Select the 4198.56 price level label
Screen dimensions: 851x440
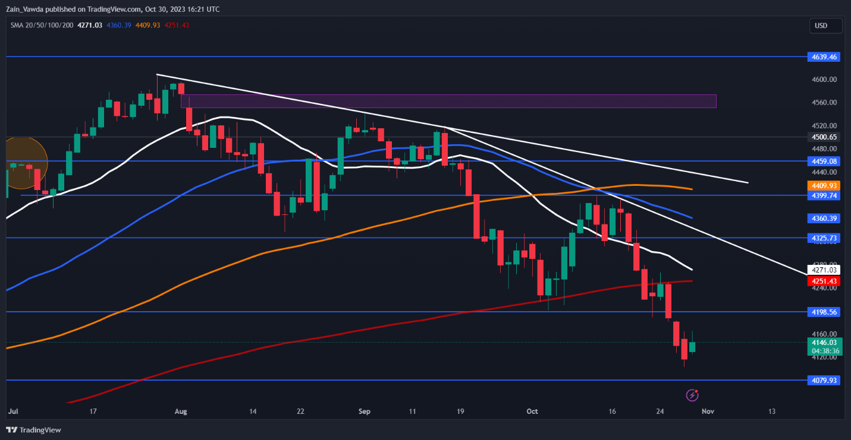coord(824,312)
